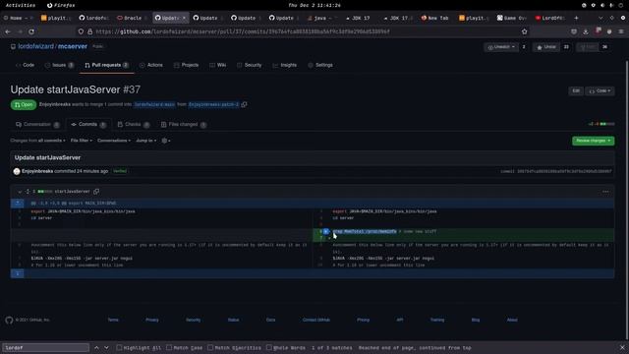This screenshot has height=354, width=629.
Task: Open the list all tabs chevron
Action: tap(600, 18)
